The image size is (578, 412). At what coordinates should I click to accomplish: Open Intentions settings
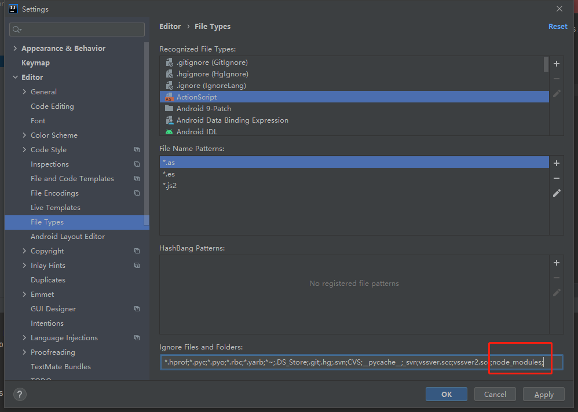[x=47, y=323]
